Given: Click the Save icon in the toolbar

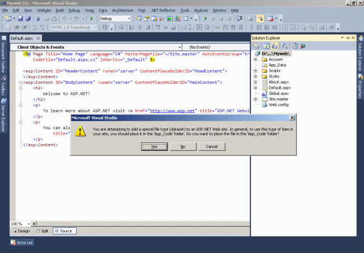Looking at the screenshot, I should [20, 18].
